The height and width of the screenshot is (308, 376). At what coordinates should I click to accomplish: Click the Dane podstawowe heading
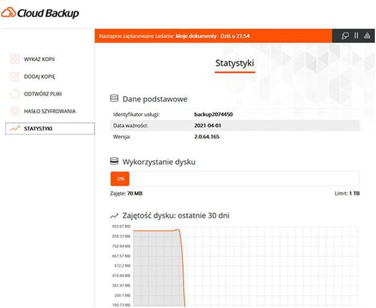pos(155,99)
